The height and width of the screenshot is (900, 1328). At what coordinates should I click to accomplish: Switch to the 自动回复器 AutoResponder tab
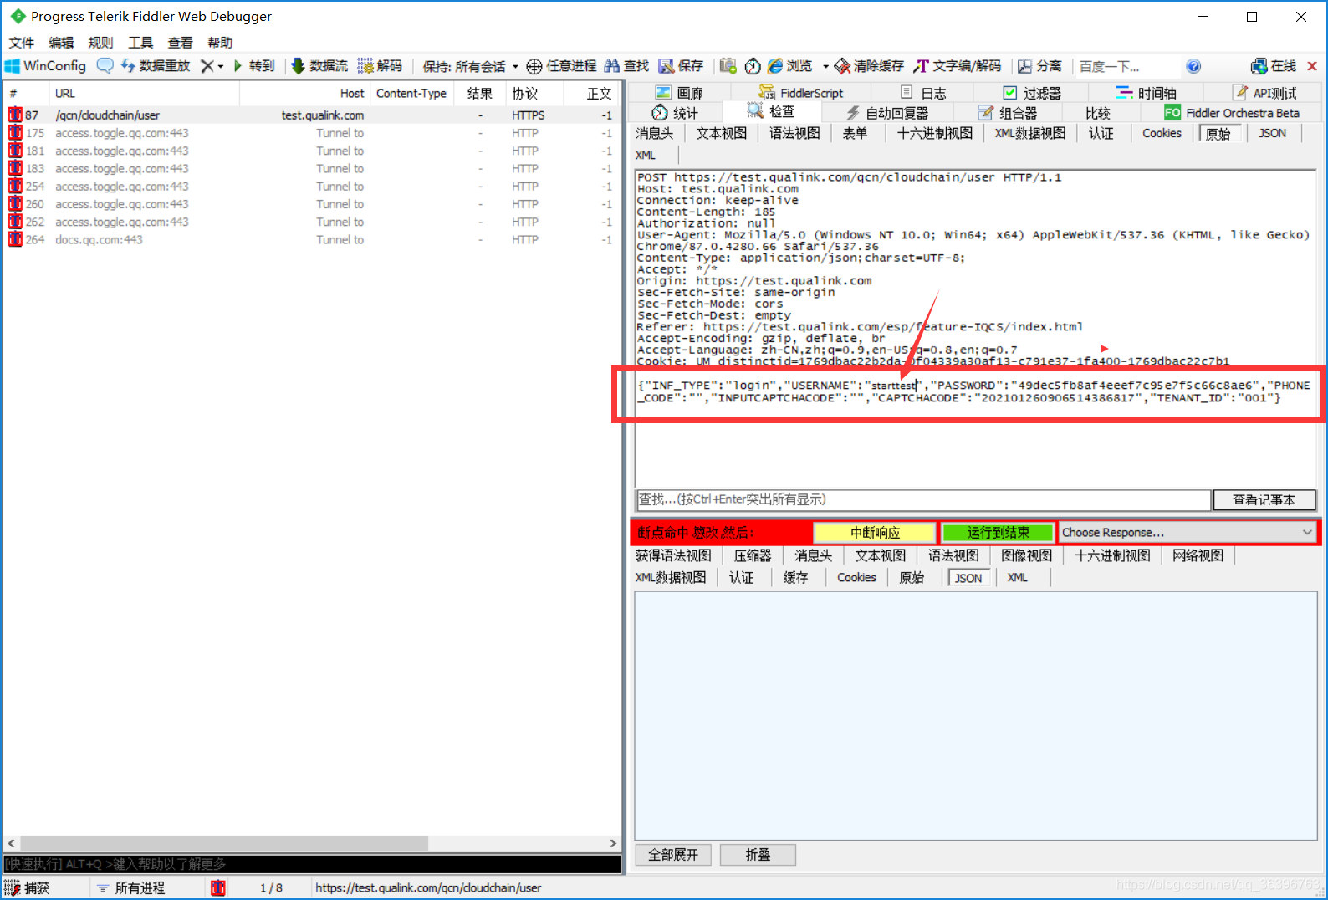886,113
